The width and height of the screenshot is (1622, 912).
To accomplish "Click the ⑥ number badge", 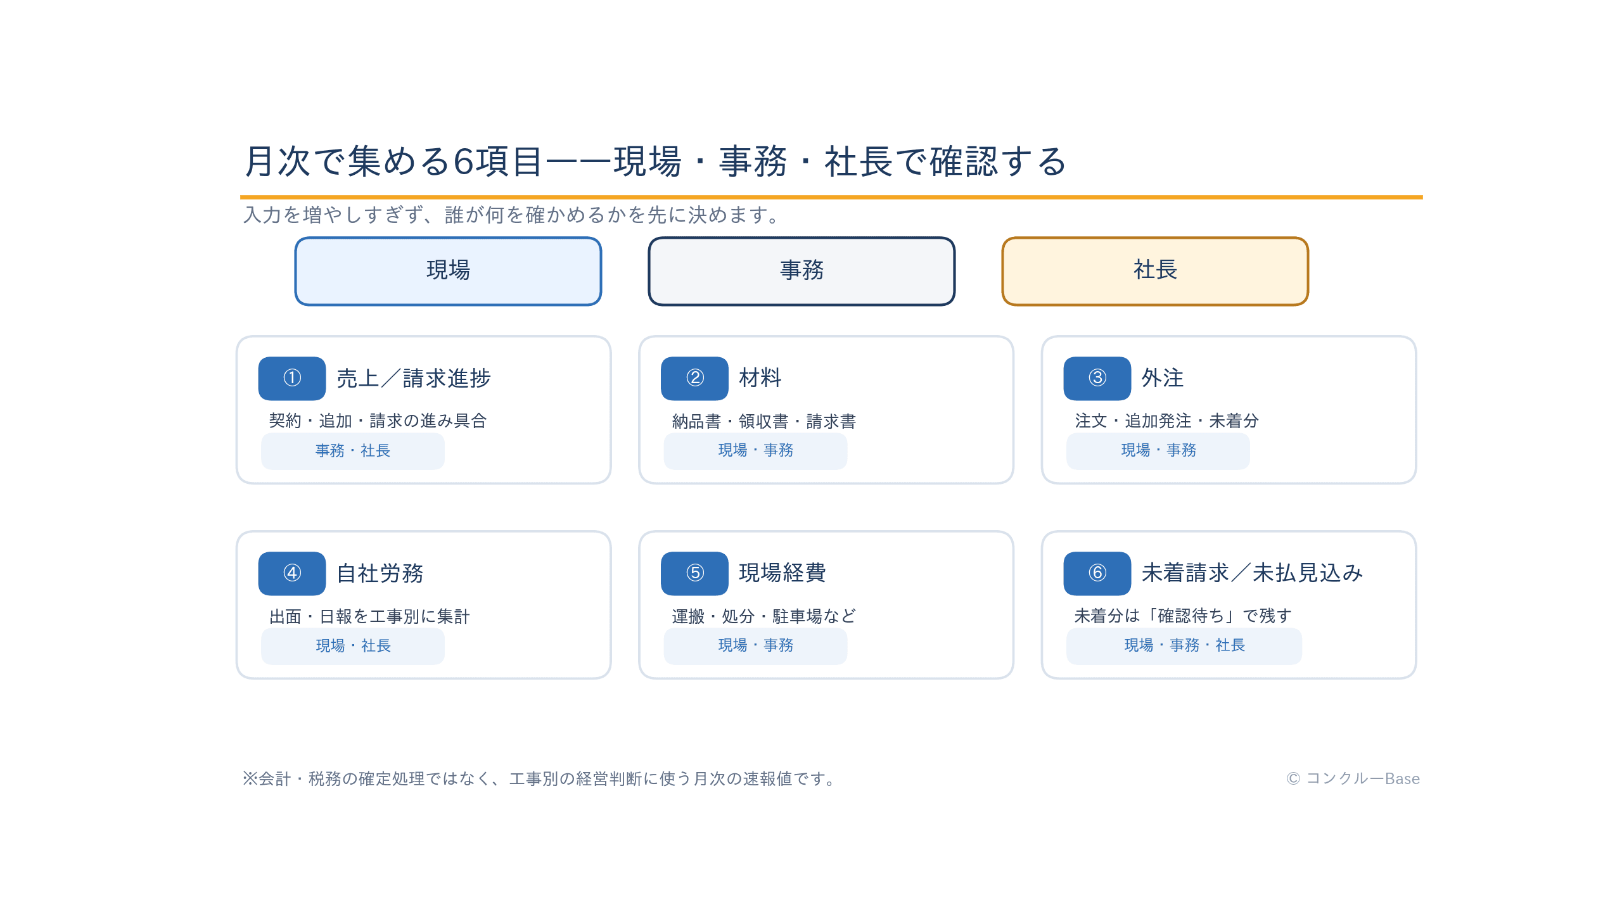I will (1097, 573).
